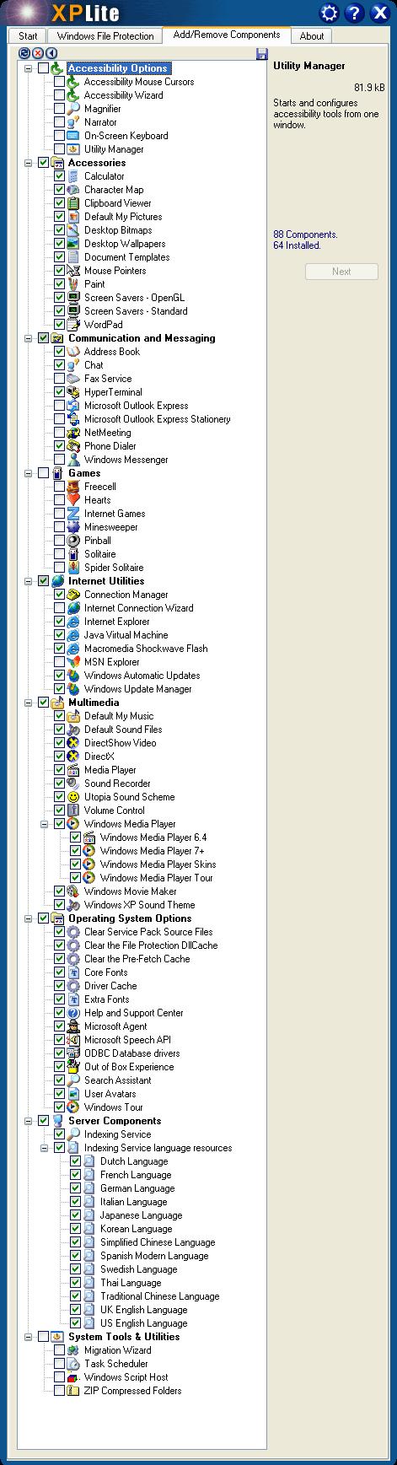Viewport: 397px width, 1465px height.
Task: Click the HyperTerminal icon
Action: (x=74, y=392)
